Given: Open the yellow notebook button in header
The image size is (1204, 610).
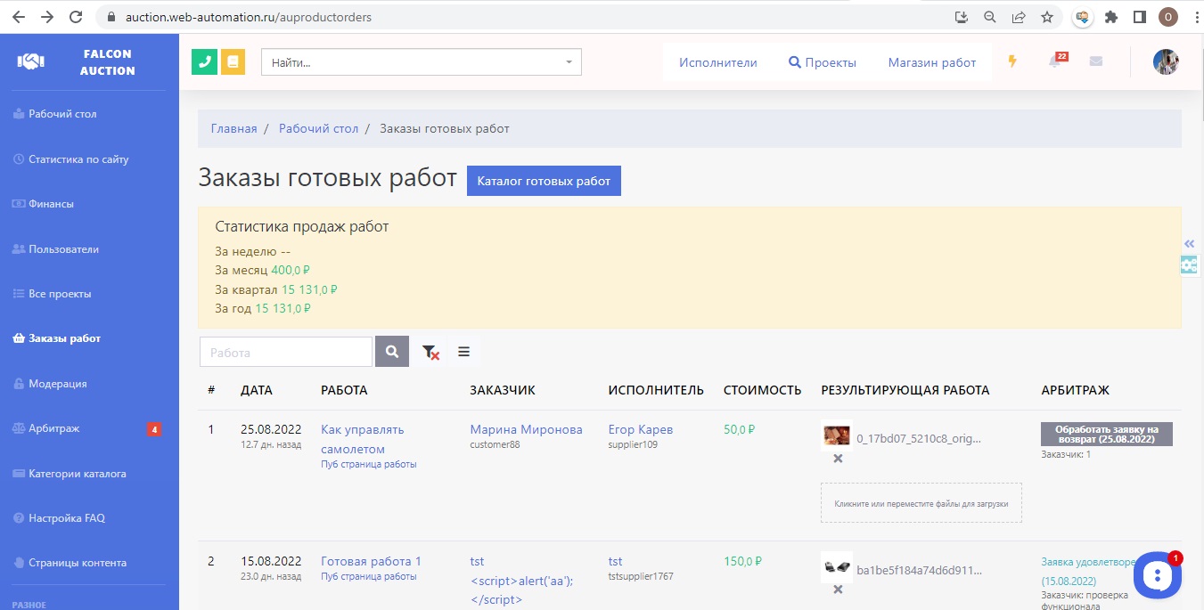Looking at the screenshot, I should [x=233, y=62].
